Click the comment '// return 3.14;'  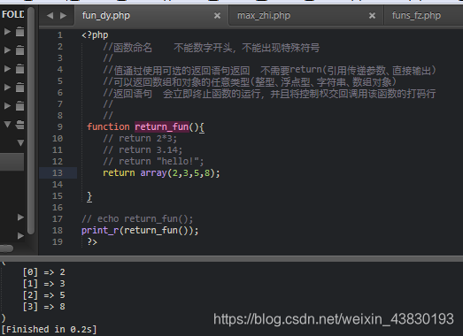pyautogui.click(x=143, y=149)
